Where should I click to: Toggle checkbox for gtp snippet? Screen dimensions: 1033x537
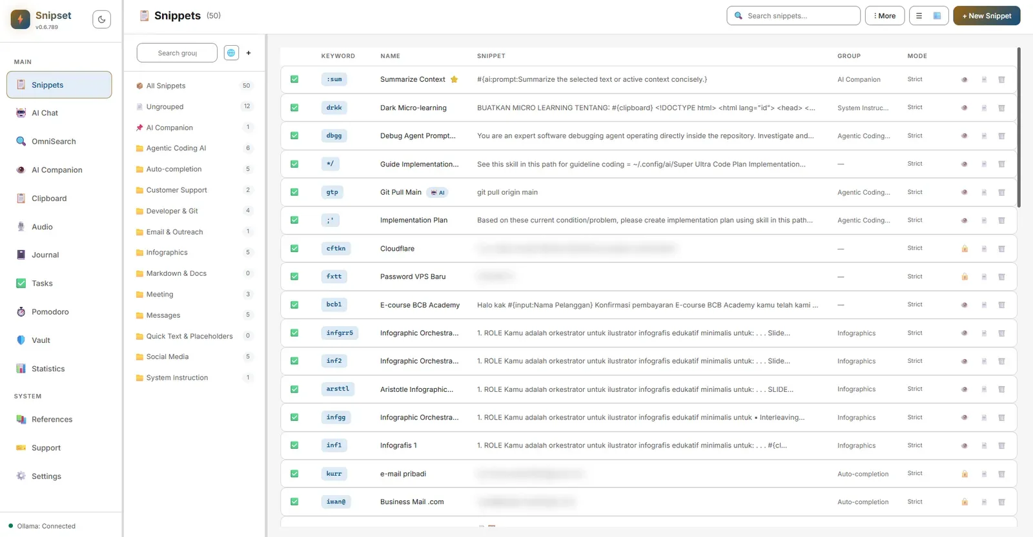click(x=294, y=192)
